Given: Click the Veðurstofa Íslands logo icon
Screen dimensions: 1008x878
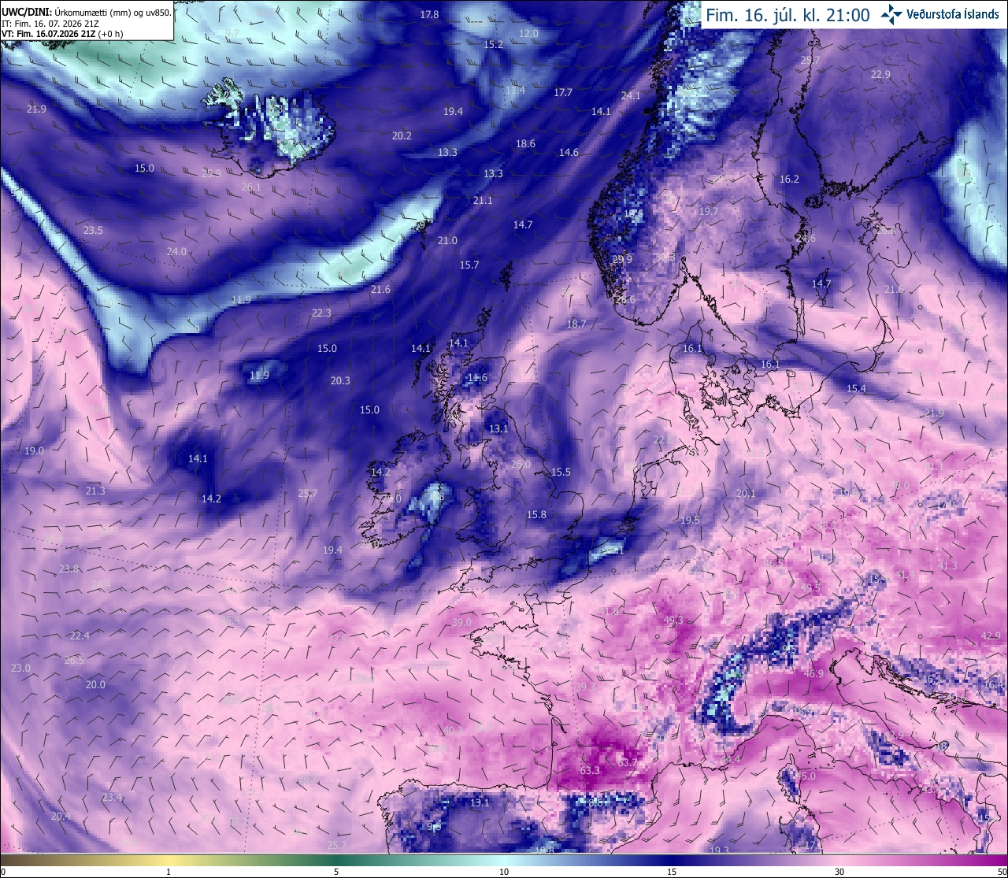Looking at the screenshot, I should (x=891, y=13).
